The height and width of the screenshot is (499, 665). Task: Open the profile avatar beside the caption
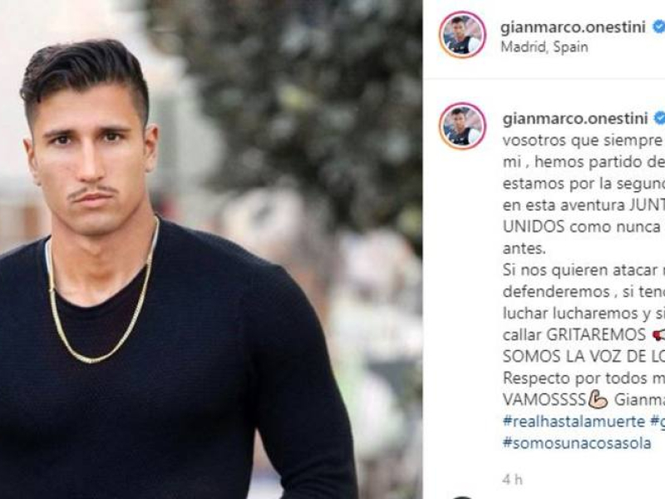click(462, 126)
